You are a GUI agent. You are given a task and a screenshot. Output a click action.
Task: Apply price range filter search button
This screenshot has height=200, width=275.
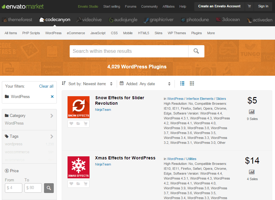[49, 188]
